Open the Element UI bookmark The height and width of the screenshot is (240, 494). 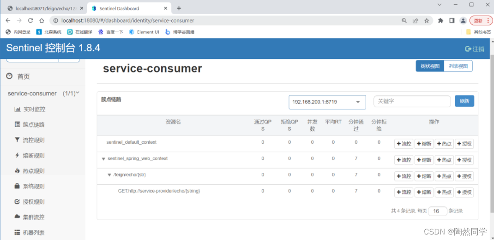(x=145, y=32)
